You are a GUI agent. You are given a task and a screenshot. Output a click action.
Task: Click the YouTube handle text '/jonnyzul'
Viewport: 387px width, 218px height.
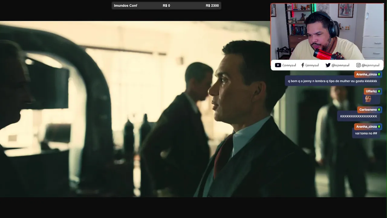click(289, 65)
